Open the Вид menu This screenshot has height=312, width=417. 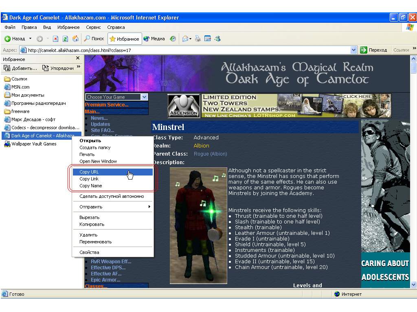tap(47, 27)
